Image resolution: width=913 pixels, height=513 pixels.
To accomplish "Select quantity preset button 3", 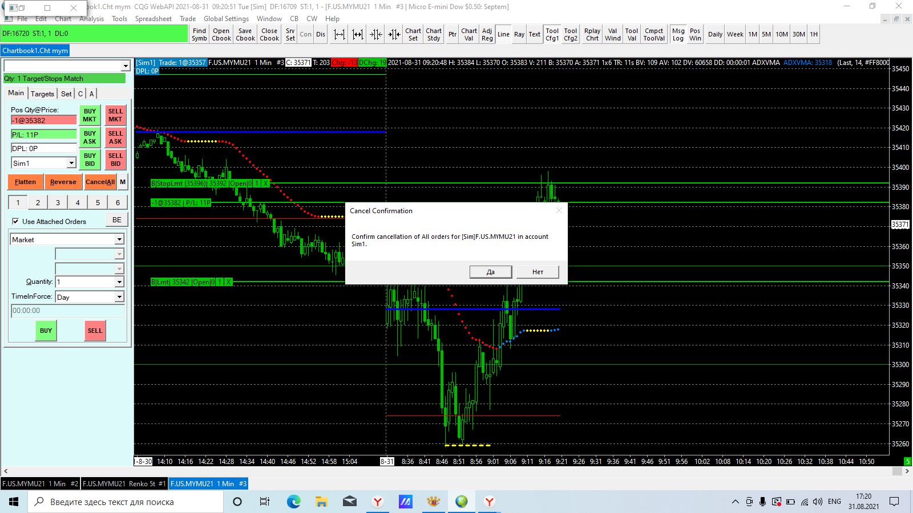I will [58, 202].
